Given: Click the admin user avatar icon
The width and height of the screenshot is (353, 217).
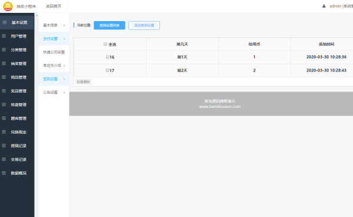Looking at the screenshot, I should 324,6.
